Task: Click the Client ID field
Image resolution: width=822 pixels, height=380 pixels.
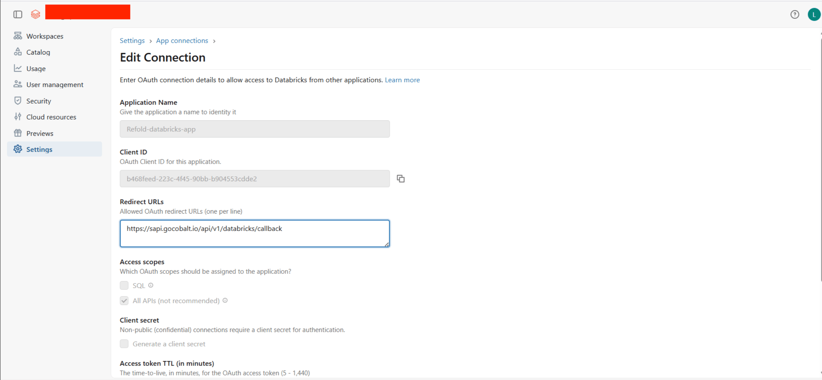Action: (x=255, y=179)
